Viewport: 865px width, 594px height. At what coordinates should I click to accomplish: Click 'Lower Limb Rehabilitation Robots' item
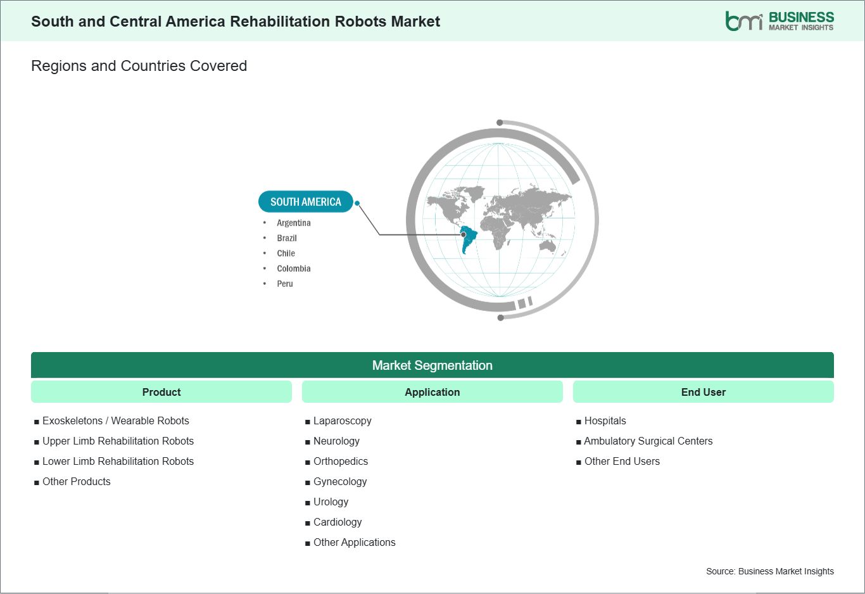118,461
